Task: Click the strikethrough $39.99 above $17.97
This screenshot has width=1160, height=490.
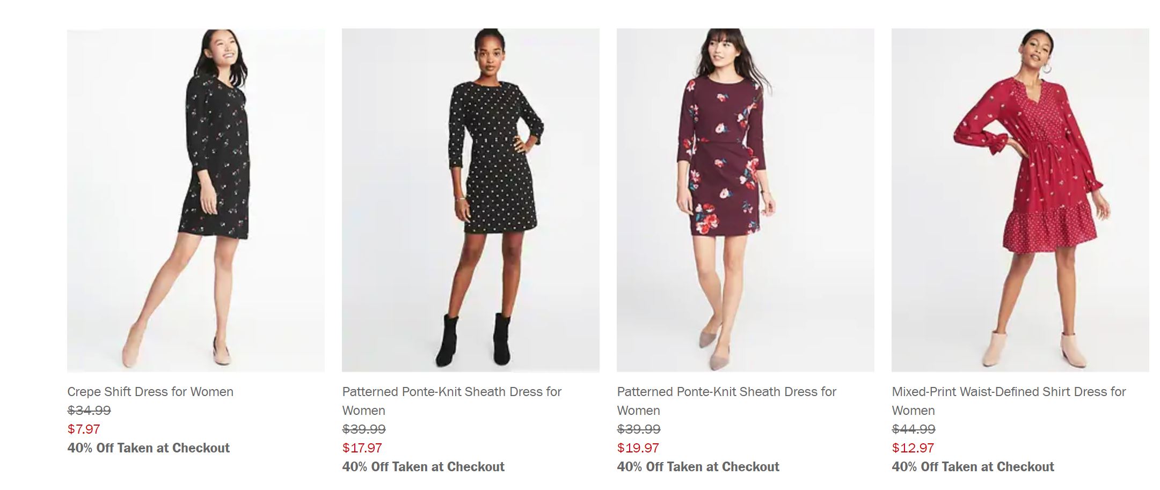Action: [x=364, y=429]
